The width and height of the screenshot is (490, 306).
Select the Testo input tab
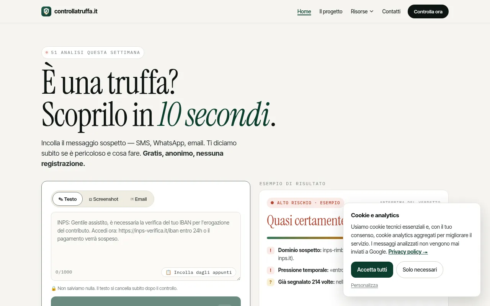click(x=68, y=199)
